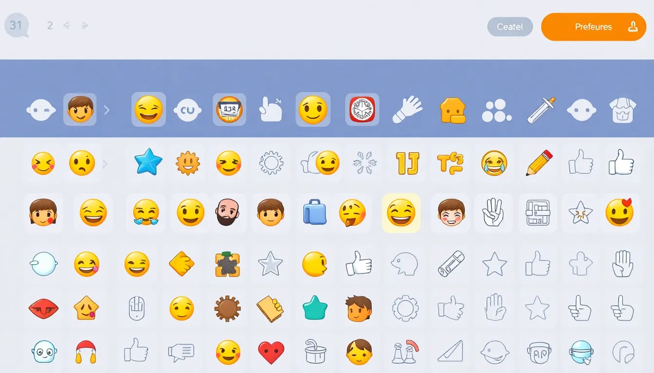This screenshot has height=373, width=654.
Task: Open the speech bubble showing 31
Action: click(17, 25)
